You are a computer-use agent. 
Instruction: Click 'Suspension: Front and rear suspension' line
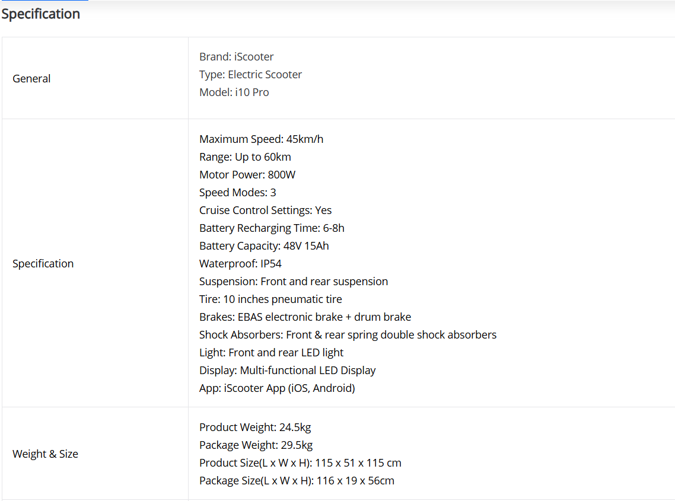click(x=294, y=281)
